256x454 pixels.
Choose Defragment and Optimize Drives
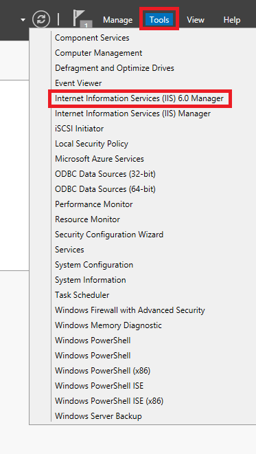pos(115,68)
